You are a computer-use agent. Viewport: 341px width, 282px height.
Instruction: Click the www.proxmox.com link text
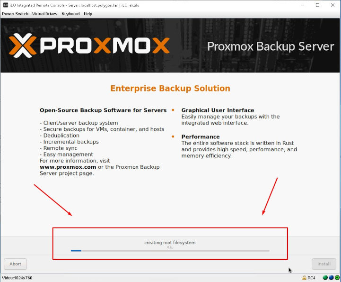(x=68, y=167)
